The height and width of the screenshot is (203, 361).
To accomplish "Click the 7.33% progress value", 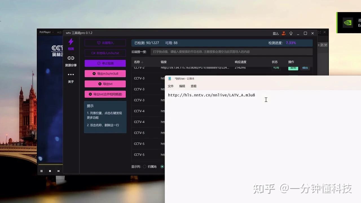I will click(x=291, y=43).
